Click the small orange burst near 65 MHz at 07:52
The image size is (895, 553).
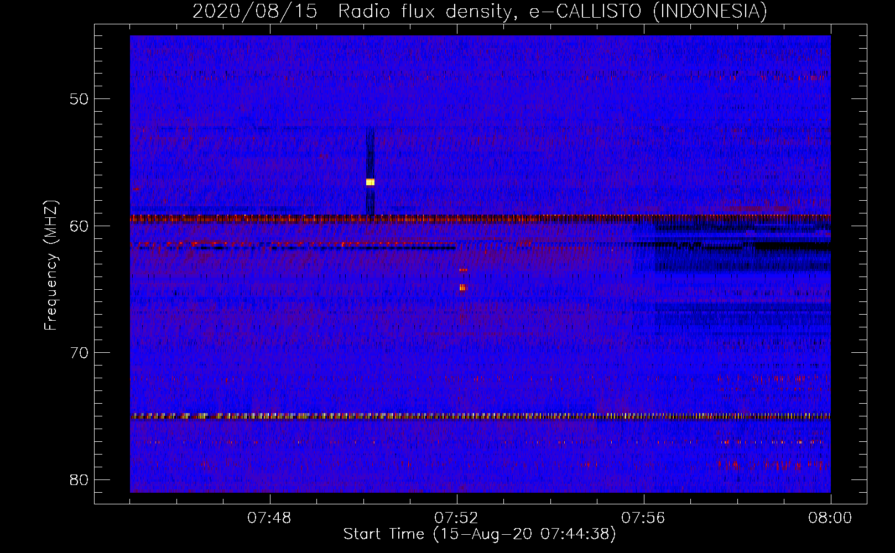tap(463, 288)
